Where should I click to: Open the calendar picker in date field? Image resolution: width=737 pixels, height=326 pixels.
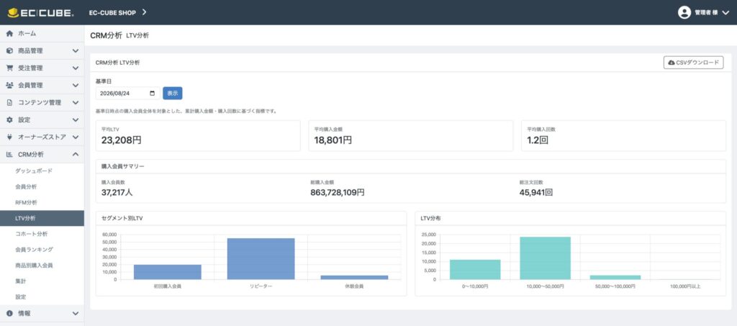click(x=152, y=94)
